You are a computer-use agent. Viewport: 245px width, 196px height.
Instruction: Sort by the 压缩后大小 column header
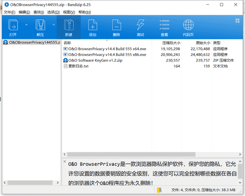167,43
